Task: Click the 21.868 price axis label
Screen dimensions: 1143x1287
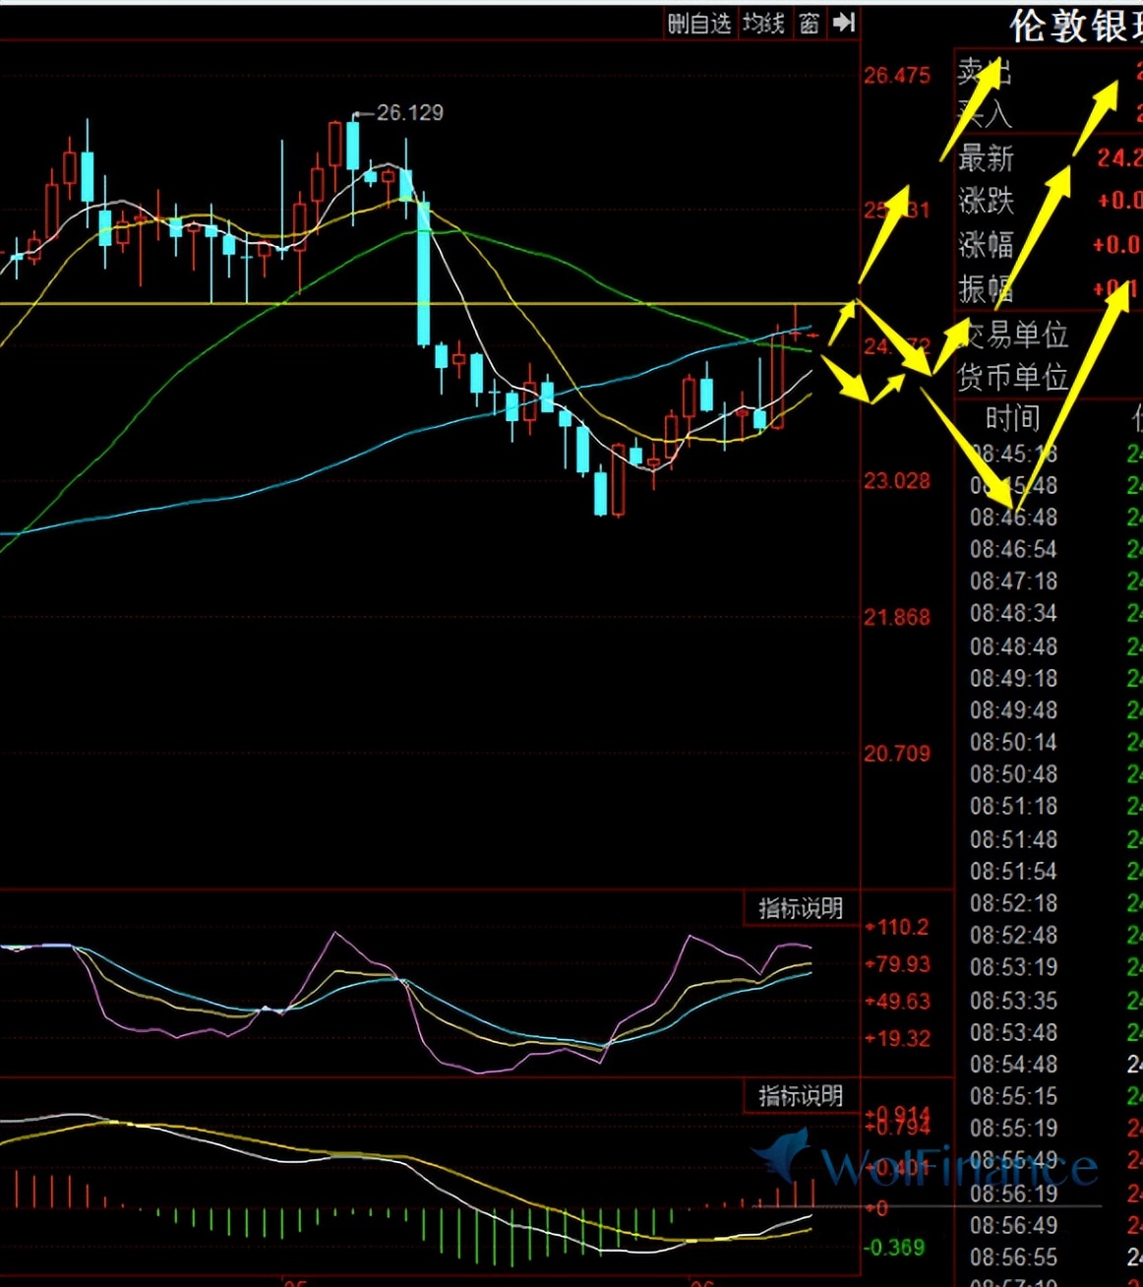Action: (896, 617)
